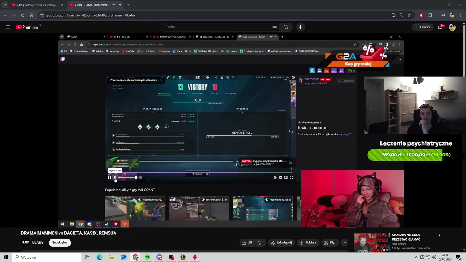
Task: Show hidden system tray icons
Action: (x=416, y=257)
